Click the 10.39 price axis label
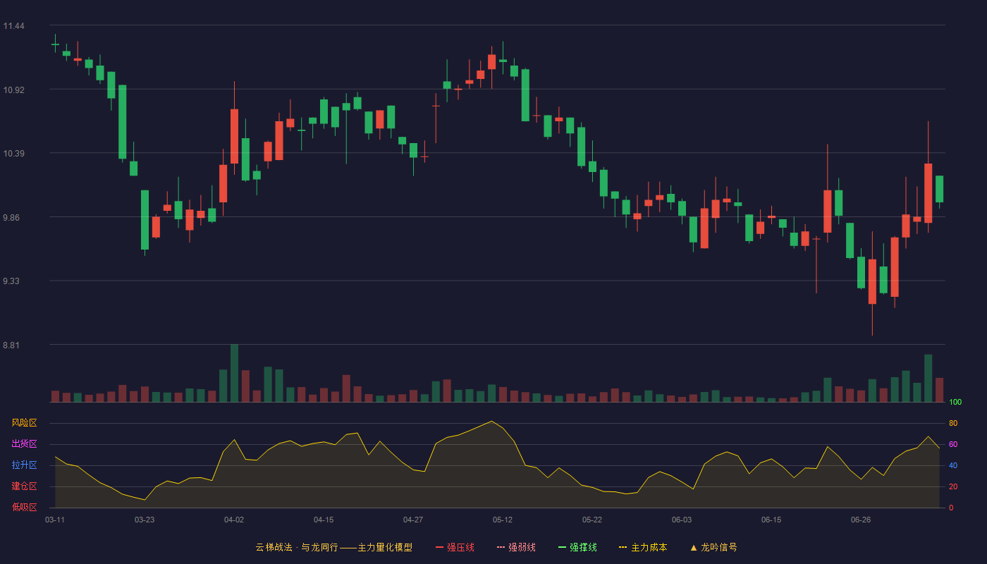The image size is (987, 564). tap(13, 154)
